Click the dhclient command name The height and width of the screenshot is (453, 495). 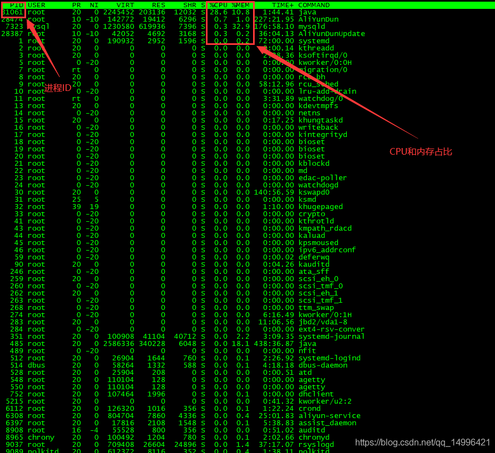316,394
